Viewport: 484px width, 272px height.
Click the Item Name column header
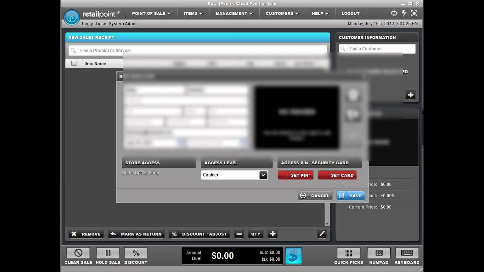[95, 63]
